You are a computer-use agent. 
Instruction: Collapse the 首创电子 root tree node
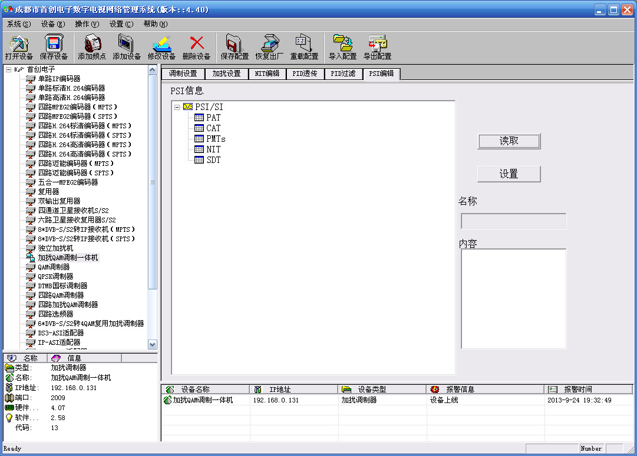coord(8,69)
